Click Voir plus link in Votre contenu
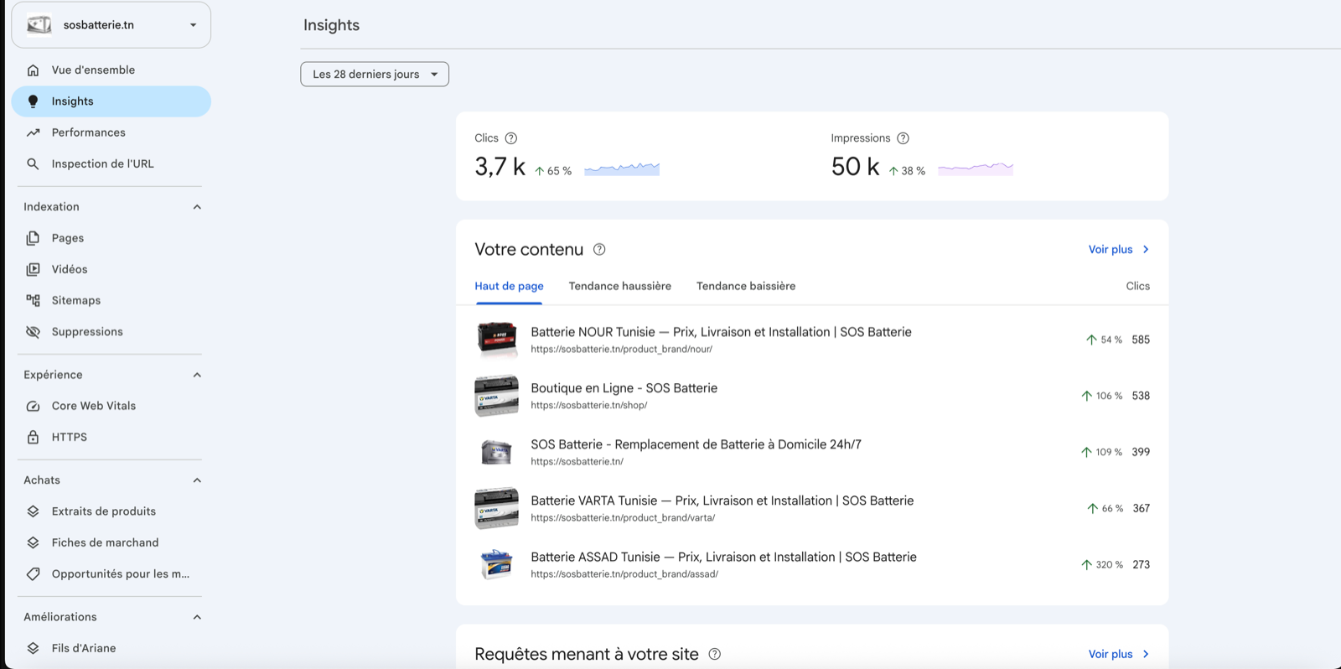 tap(1119, 250)
